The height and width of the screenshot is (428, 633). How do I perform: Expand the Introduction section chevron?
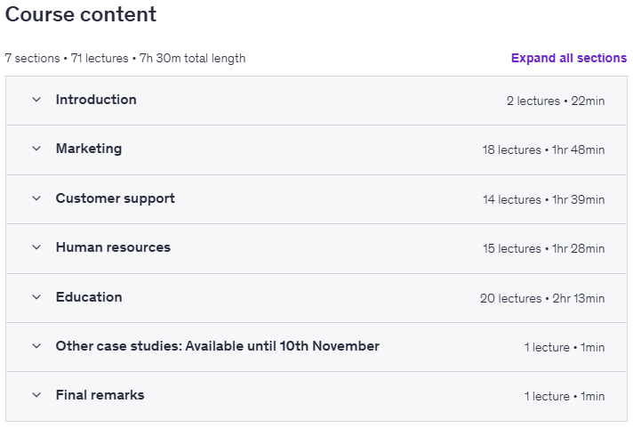[36, 100]
